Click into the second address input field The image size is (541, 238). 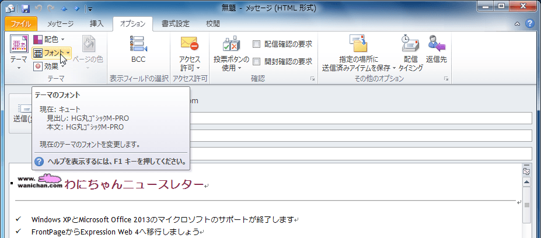tap(361, 135)
